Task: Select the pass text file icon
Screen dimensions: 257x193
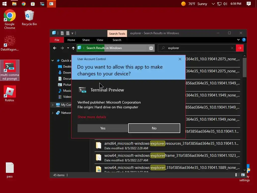Action: (x=10, y=170)
